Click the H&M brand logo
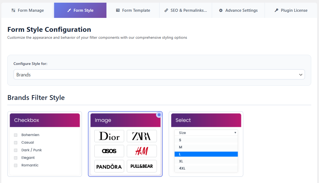The height and width of the screenshot is (183, 319). point(142,151)
